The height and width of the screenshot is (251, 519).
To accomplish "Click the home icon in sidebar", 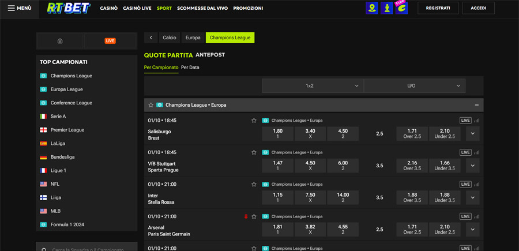I will click(x=60, y=41).
